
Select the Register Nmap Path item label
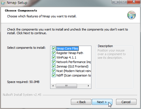[x=70, y=53]
